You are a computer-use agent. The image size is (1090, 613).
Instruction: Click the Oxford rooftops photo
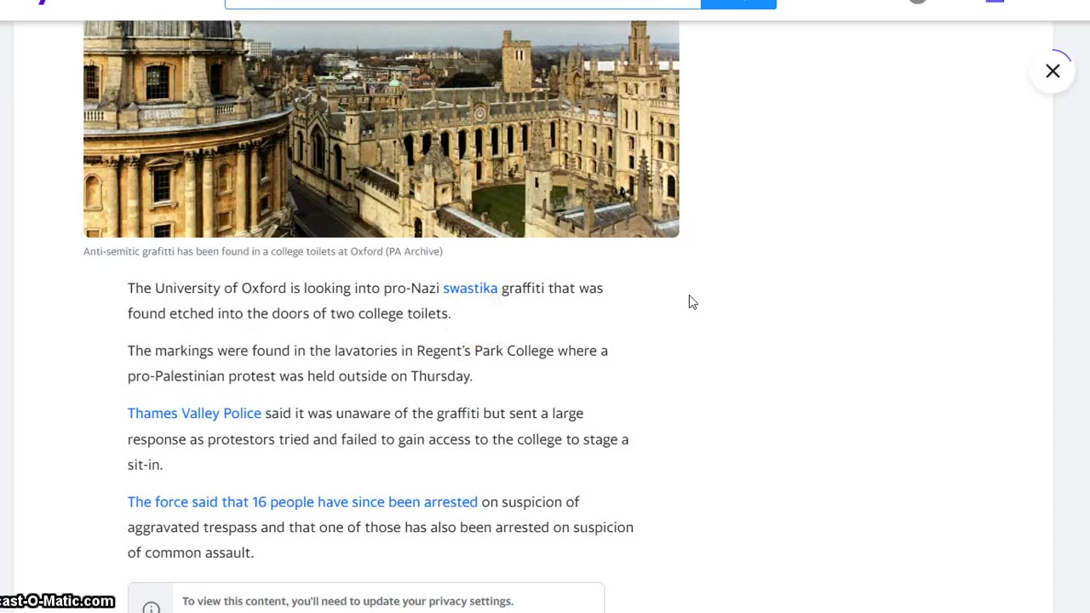click(x=381, y=129)
